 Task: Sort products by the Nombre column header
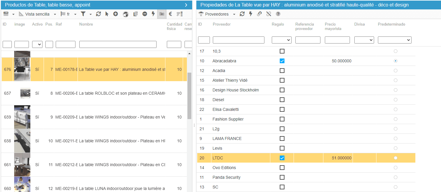pos(86,24)
